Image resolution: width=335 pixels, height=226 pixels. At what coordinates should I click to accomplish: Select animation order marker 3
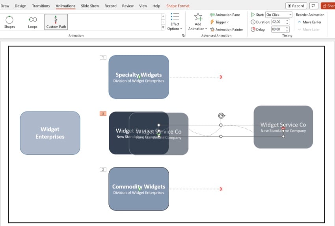point(103,114)
